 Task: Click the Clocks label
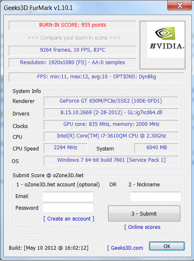pyautogui.click(x=20, y=126)
